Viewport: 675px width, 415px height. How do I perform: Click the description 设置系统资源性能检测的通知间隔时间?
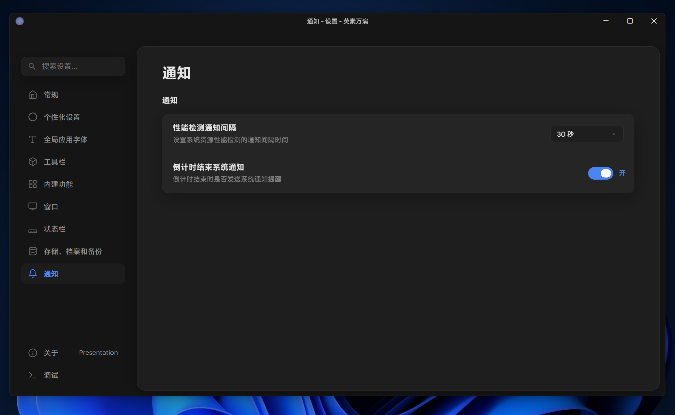point(230,140)
